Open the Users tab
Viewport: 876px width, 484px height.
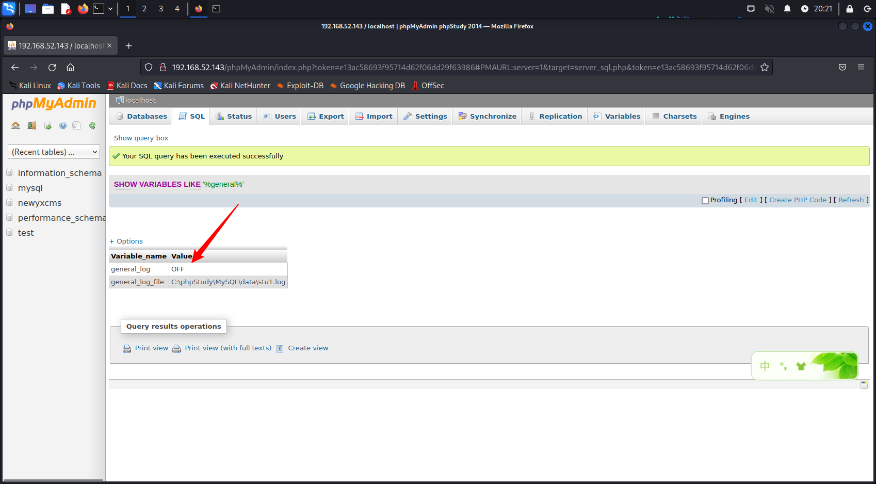280,116
